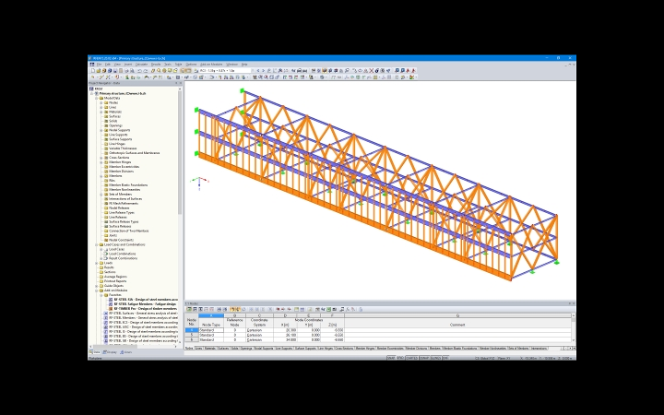The width and height of the screenshot is (664, 415).
Task: Go to previous load case arrow
Action: [x=258, y=71]
